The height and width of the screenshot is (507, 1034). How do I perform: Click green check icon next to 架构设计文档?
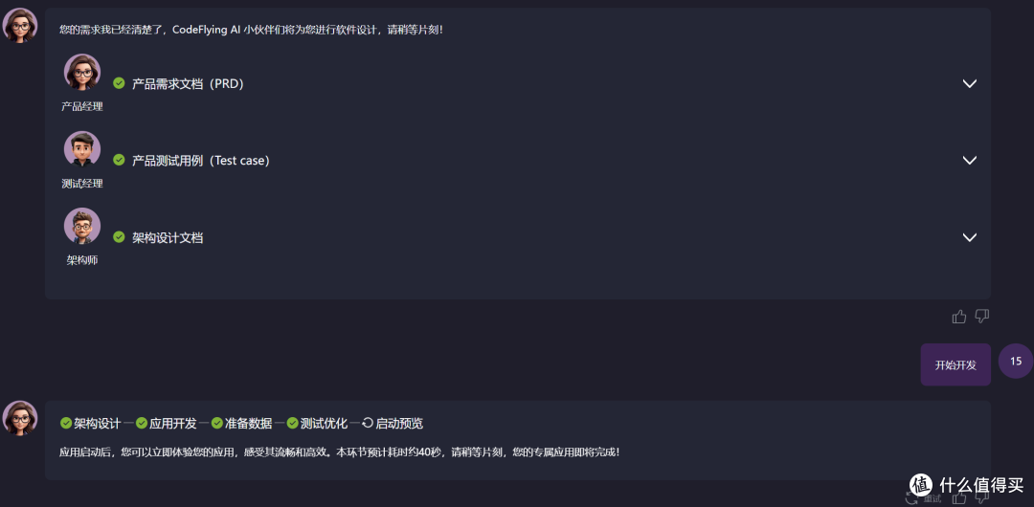(119, 236)
